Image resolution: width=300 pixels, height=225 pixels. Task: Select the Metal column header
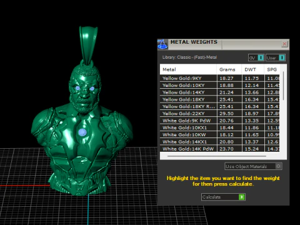point(188,69)
